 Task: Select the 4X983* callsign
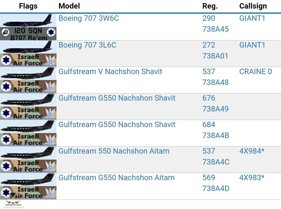tap(252, 178)
